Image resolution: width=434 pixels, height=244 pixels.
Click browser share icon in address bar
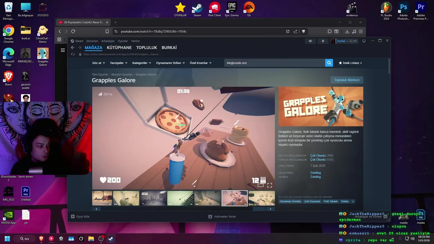(295, 32)
